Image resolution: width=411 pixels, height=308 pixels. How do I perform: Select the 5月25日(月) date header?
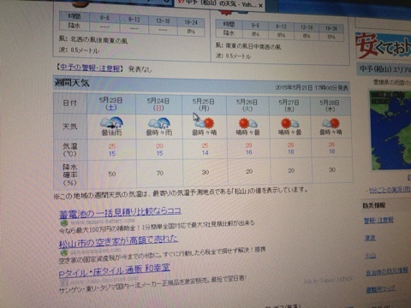[x=203, y=104]
